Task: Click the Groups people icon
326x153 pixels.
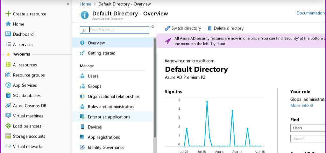Action: pyautogui.click(x=82, y=86)
